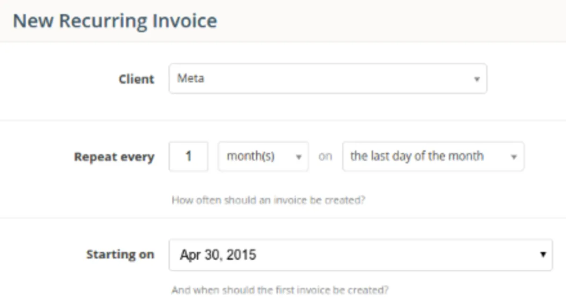Click the Repeat every label
Image resolution: width=566 pixels, height=306 pixels.
coord(114,157)
